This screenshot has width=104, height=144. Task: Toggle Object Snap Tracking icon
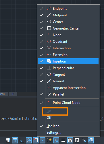pyautogui.click(x=43, y=140)
